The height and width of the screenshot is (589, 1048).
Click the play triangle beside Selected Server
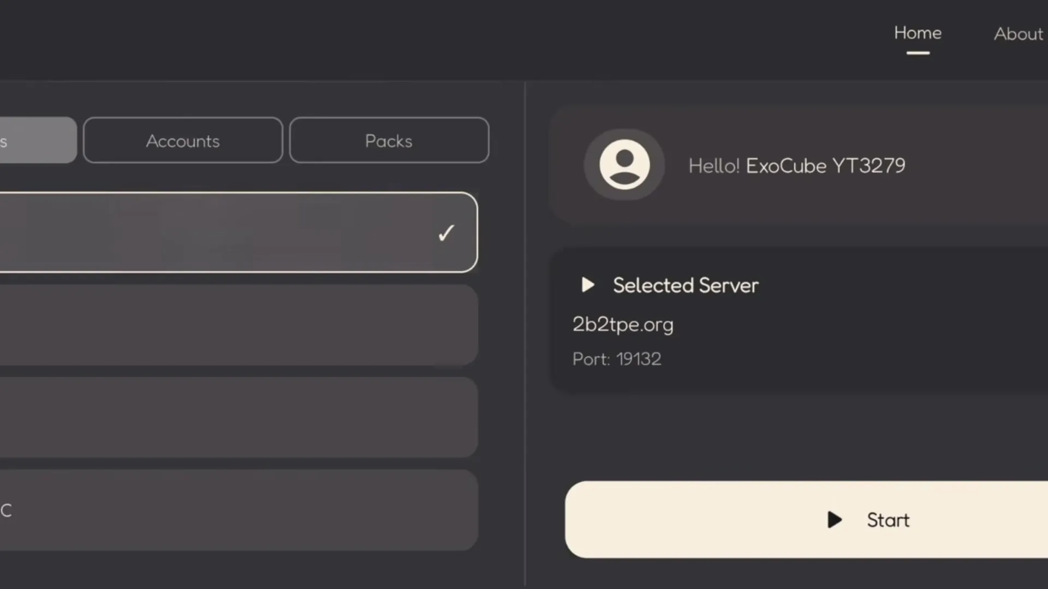(588, 285)
